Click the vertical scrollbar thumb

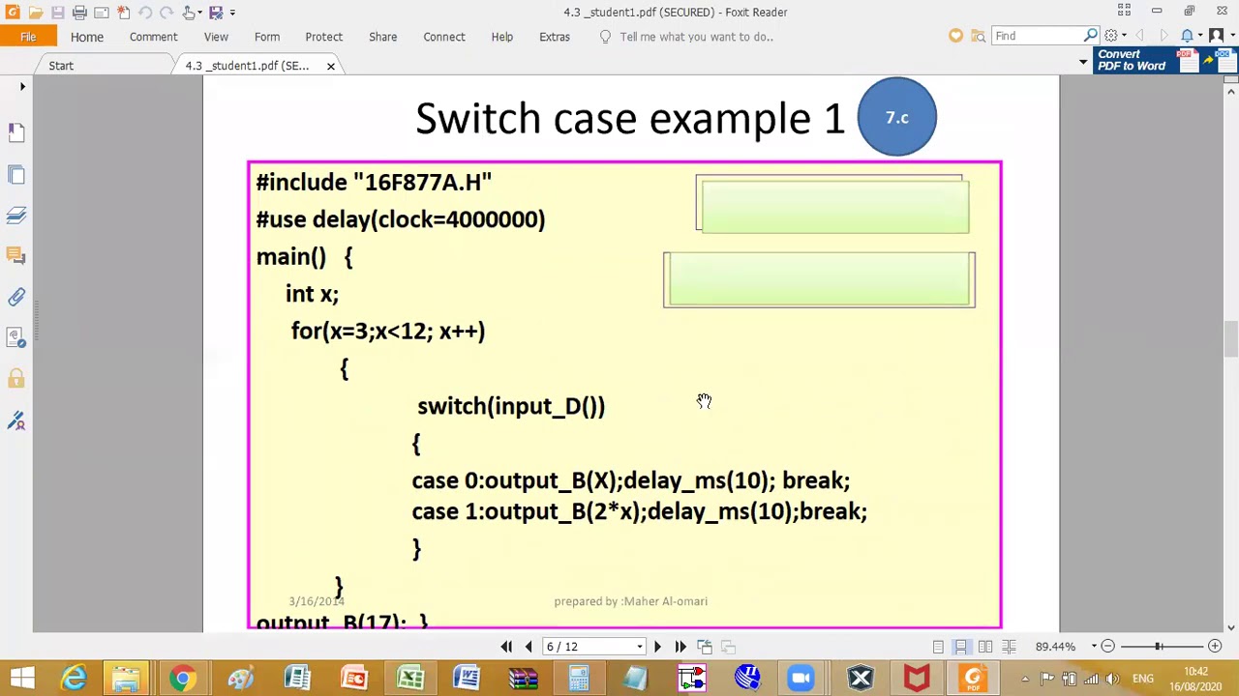[1231, 338]
